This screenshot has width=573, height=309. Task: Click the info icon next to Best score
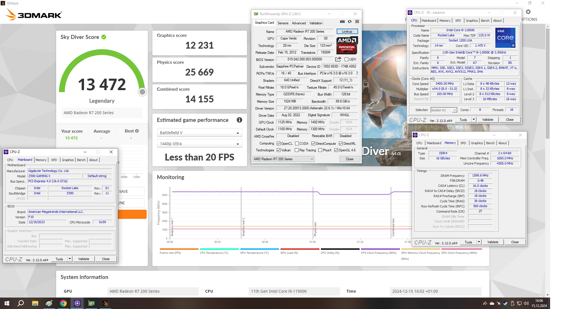tap(137, 131)
